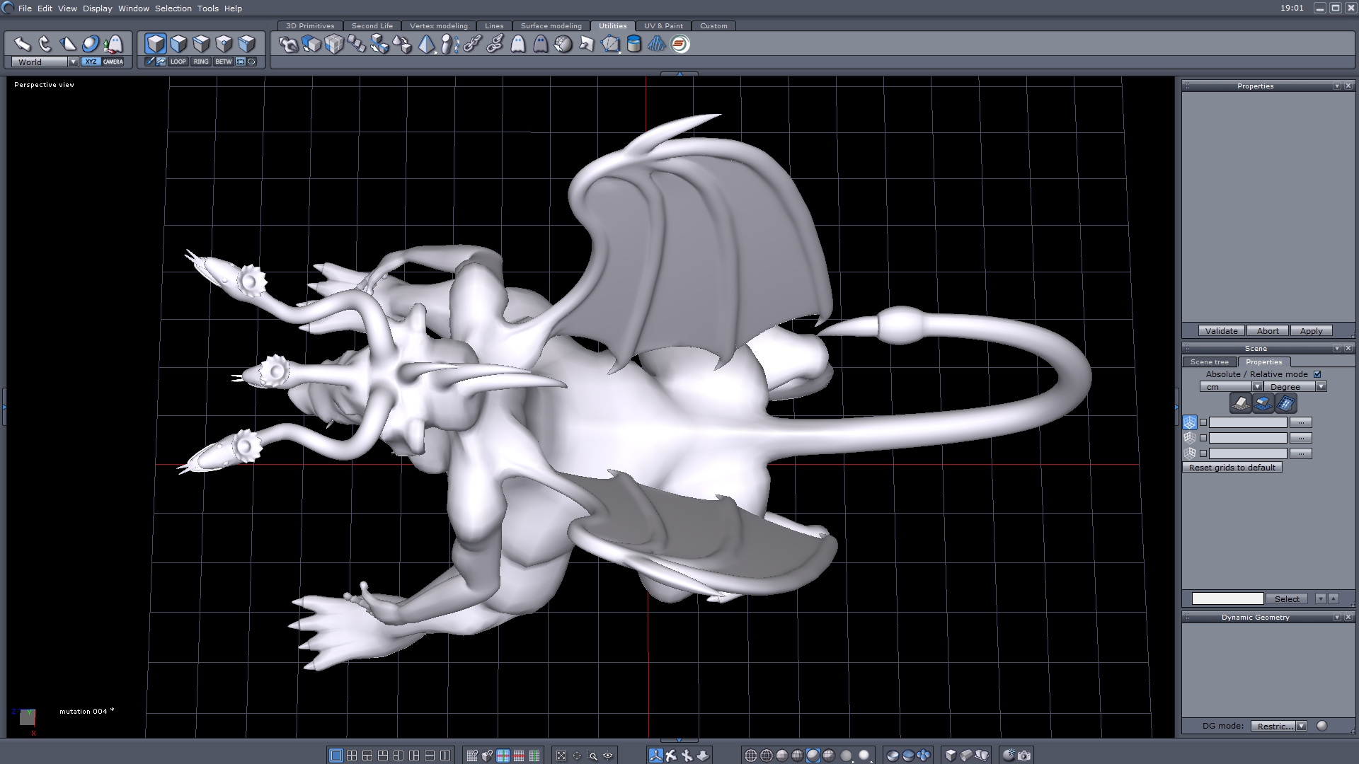
Task: Enable the LOOP selection mode button
Action: tap(178, 62)
